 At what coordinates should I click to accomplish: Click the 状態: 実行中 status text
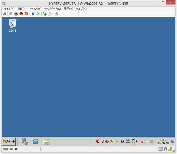coord(10,149)
